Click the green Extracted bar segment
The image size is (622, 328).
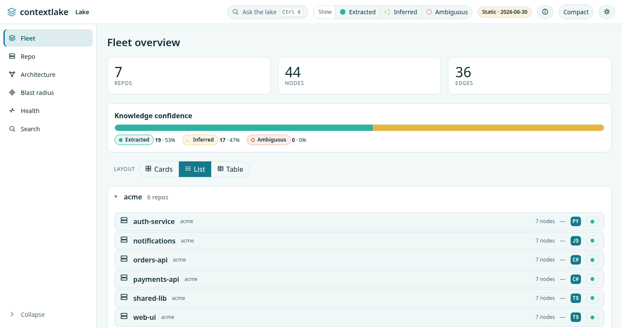tap(244, 128)
